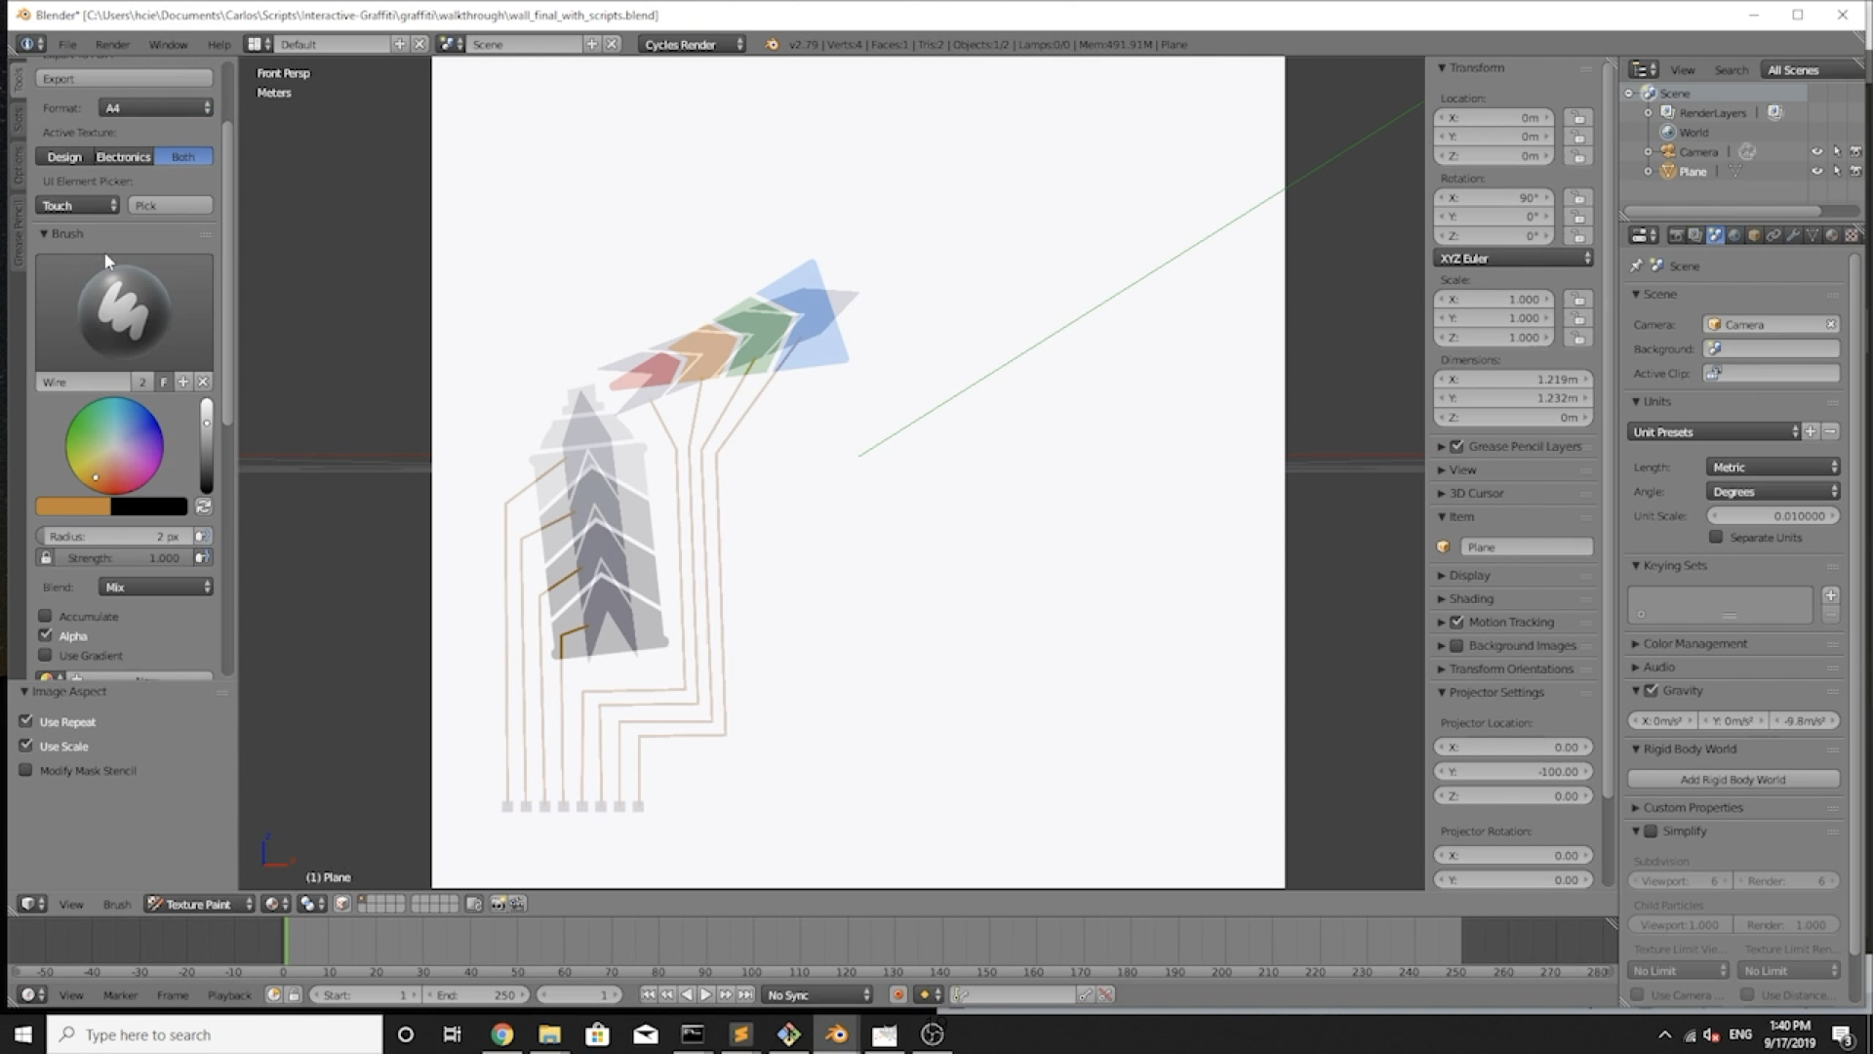The width and height of the screenshot is (1873, 1054).
Task: Select the Electronics active texture
Action: 123,156
